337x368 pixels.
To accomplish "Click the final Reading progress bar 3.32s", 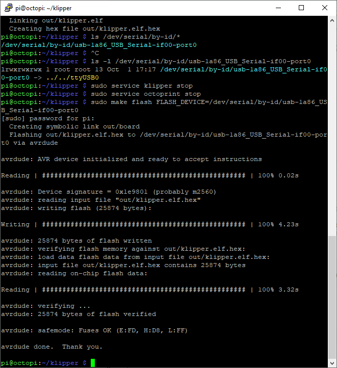I will pyautogui.click(x=150, y=290).
